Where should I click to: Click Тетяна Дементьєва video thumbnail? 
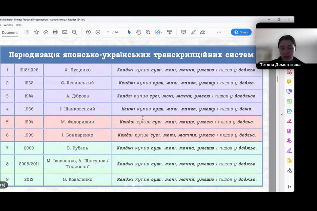click(286, 46)
